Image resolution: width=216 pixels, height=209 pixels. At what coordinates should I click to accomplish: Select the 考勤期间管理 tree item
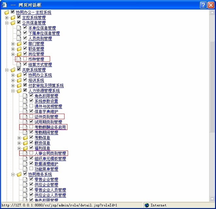pyautogui.click(x=46, y=132)
